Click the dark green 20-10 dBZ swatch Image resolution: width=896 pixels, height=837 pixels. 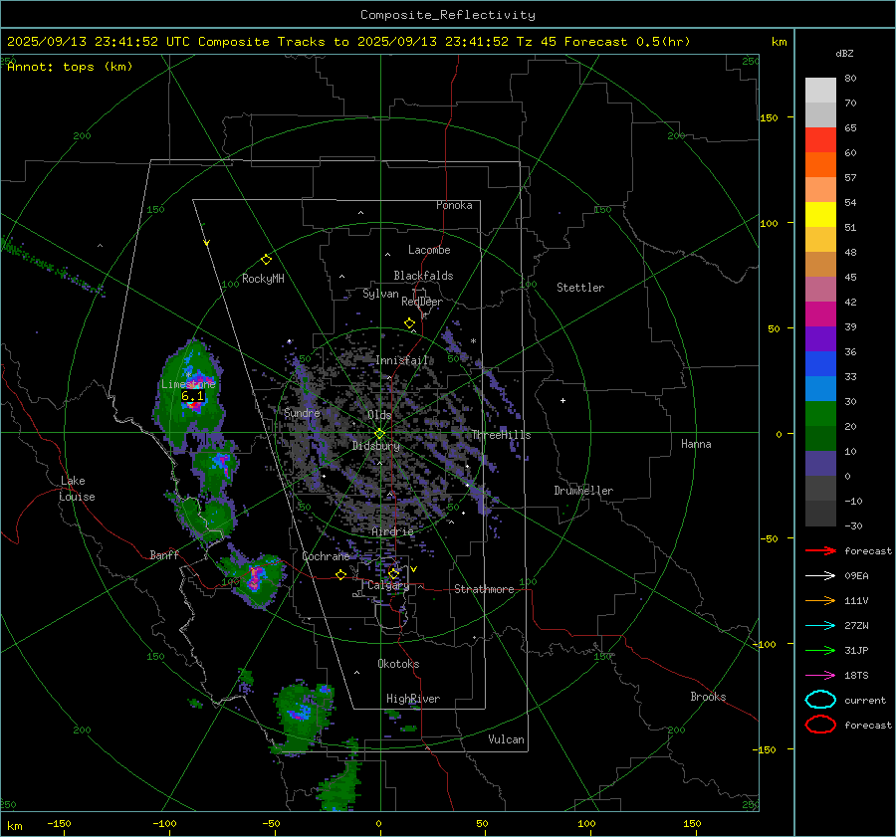pos(820,439)
